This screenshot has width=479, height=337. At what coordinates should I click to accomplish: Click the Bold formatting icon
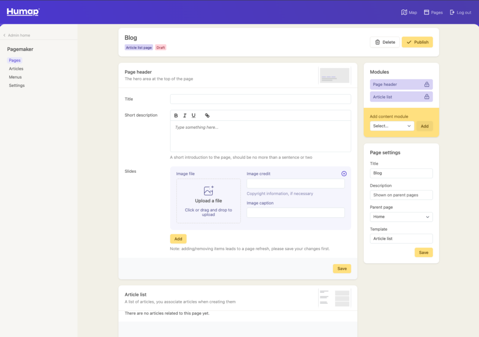click(176, 116)
